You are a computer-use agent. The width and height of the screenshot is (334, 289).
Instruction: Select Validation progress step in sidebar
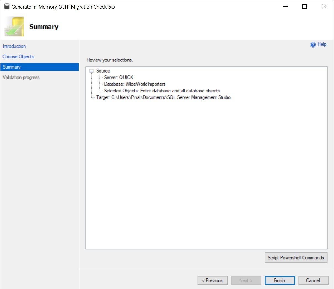pos(21,78)
